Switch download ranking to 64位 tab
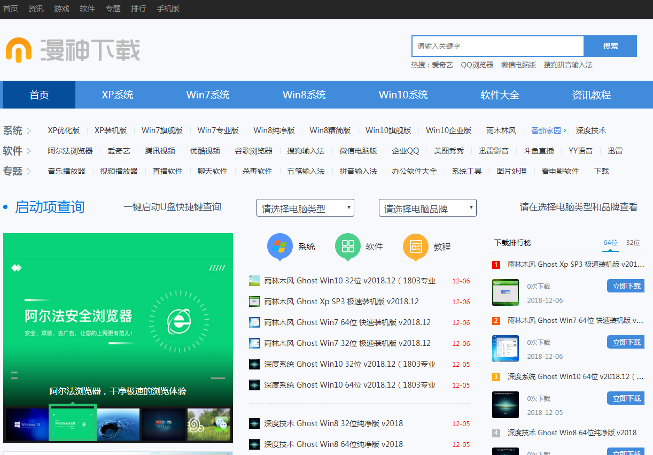Screen dimensions: 653x455 (611, 242)
